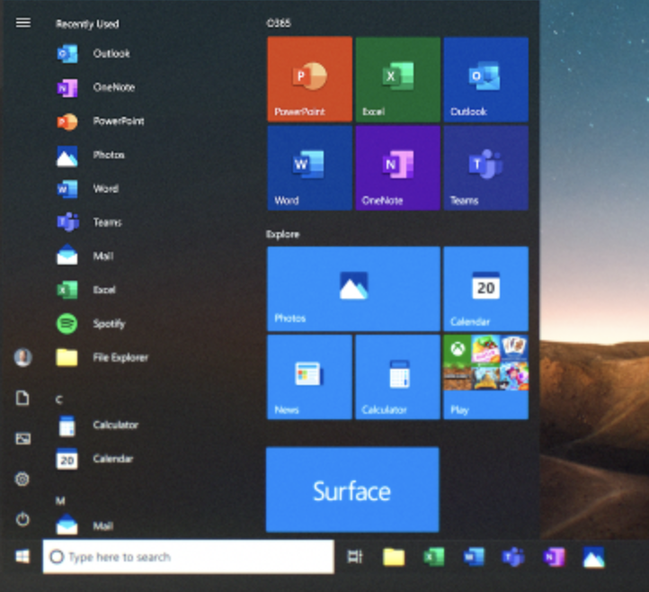
Task: Click the Explore tile group heading
Action: click(282, 235)
